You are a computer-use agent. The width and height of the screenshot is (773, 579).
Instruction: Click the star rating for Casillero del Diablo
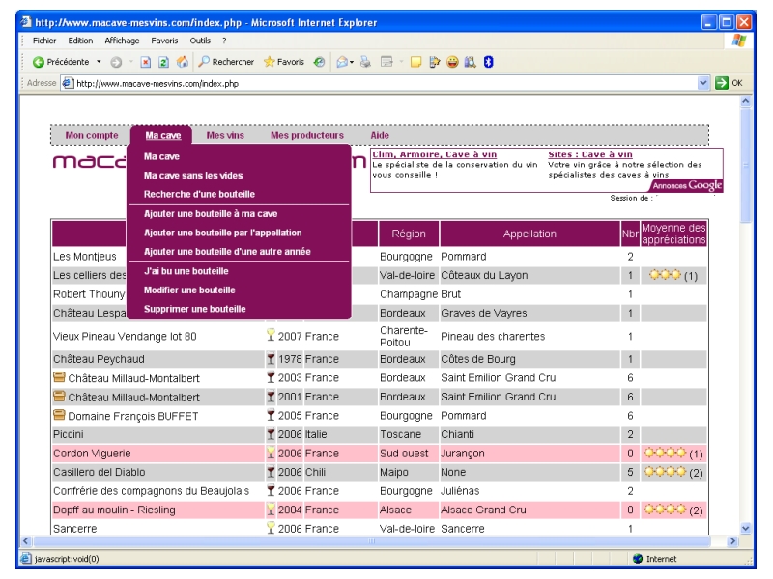(665, 472)
